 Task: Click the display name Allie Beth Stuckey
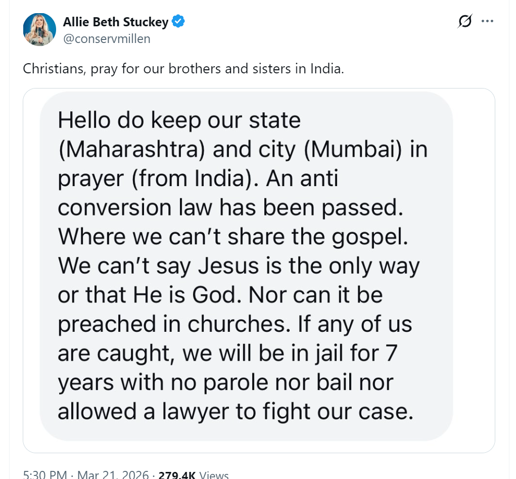(x=116, y=22)
